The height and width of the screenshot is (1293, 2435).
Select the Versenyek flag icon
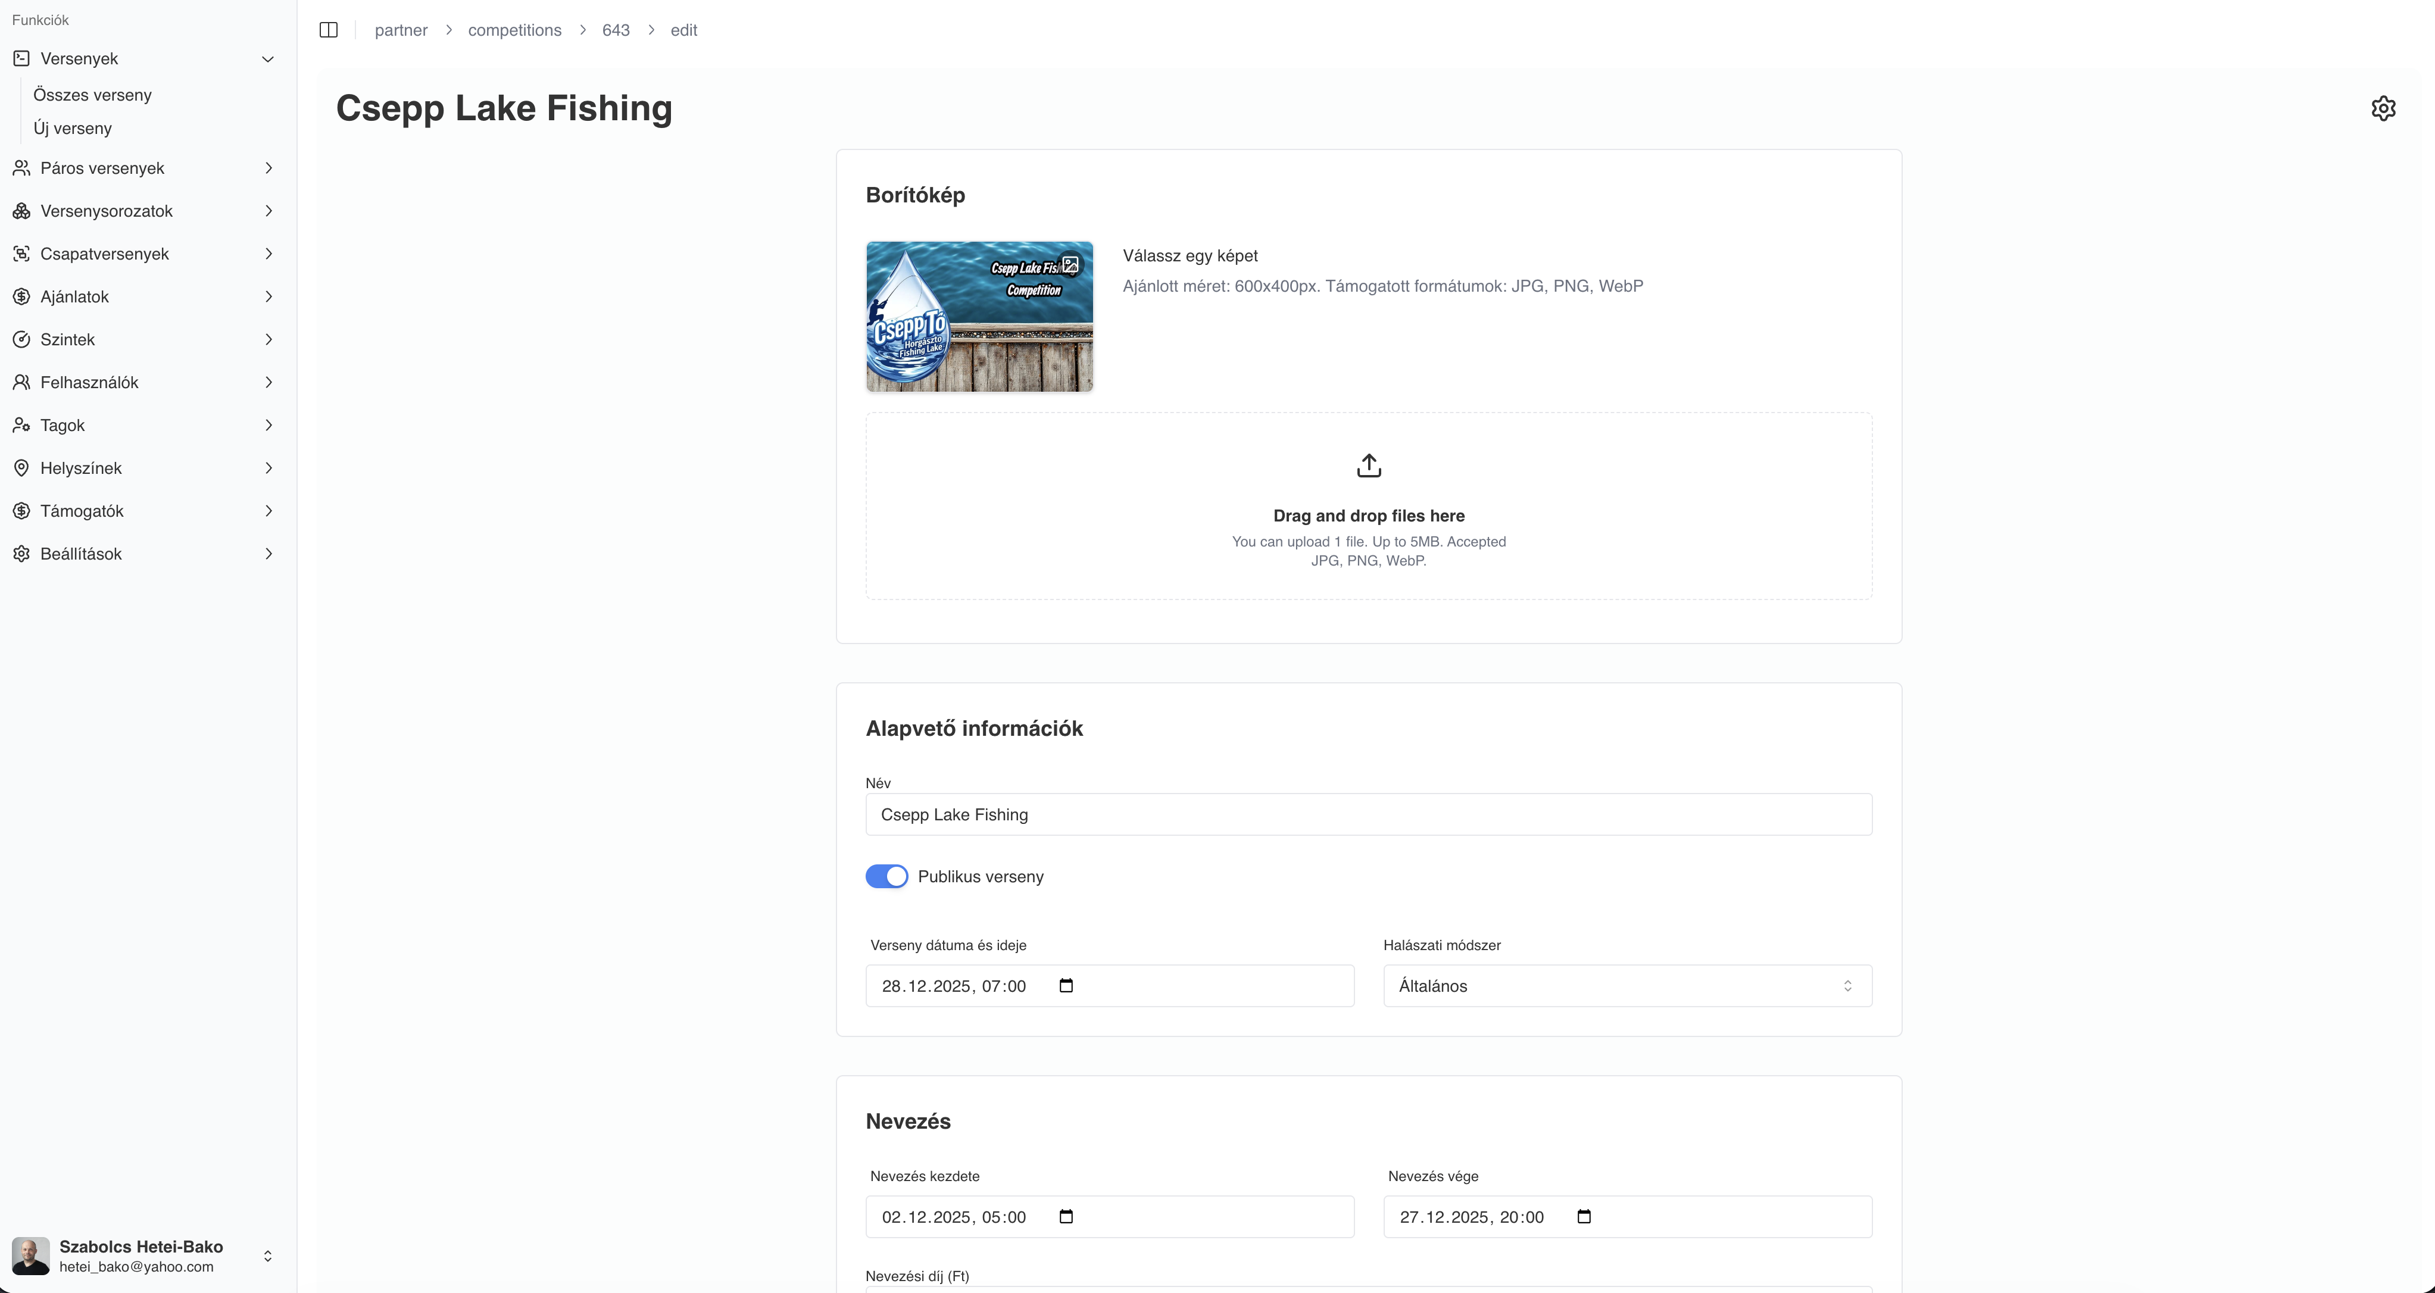click(x=21, y=58)
